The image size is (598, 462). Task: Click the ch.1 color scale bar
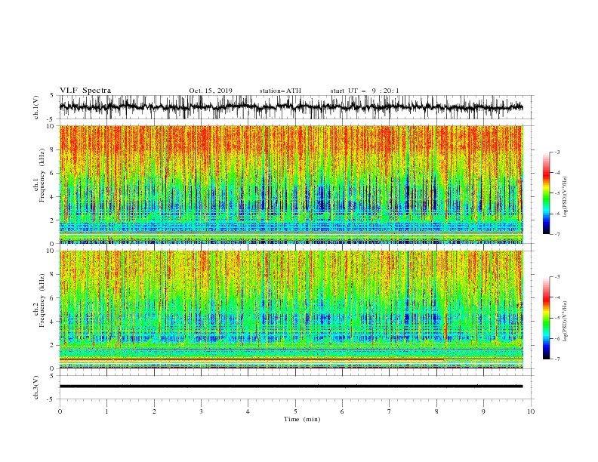[546, 193]
